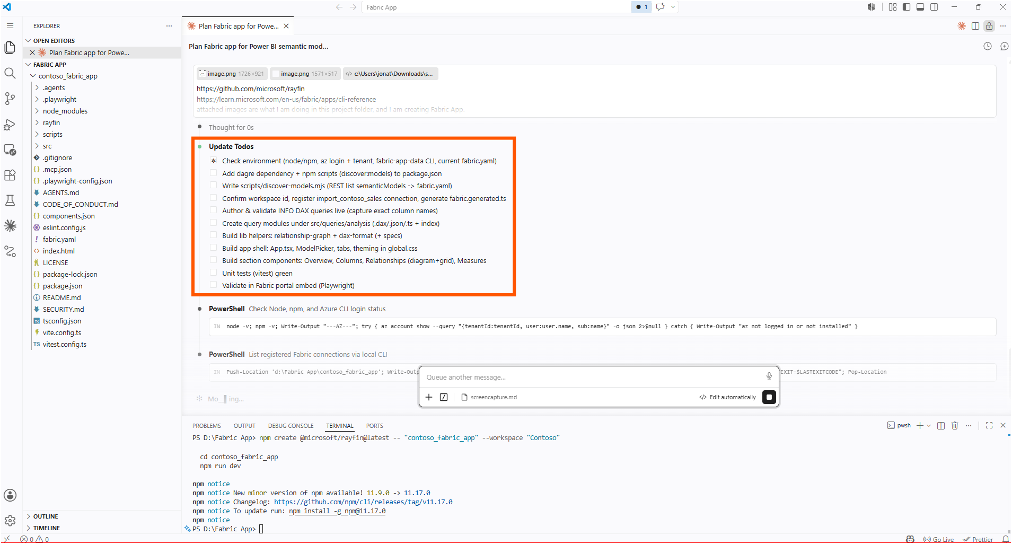This screenshot has height=544, width=1012.
Task: Open Run and Debug view
Action: click(x=10, y=125)
